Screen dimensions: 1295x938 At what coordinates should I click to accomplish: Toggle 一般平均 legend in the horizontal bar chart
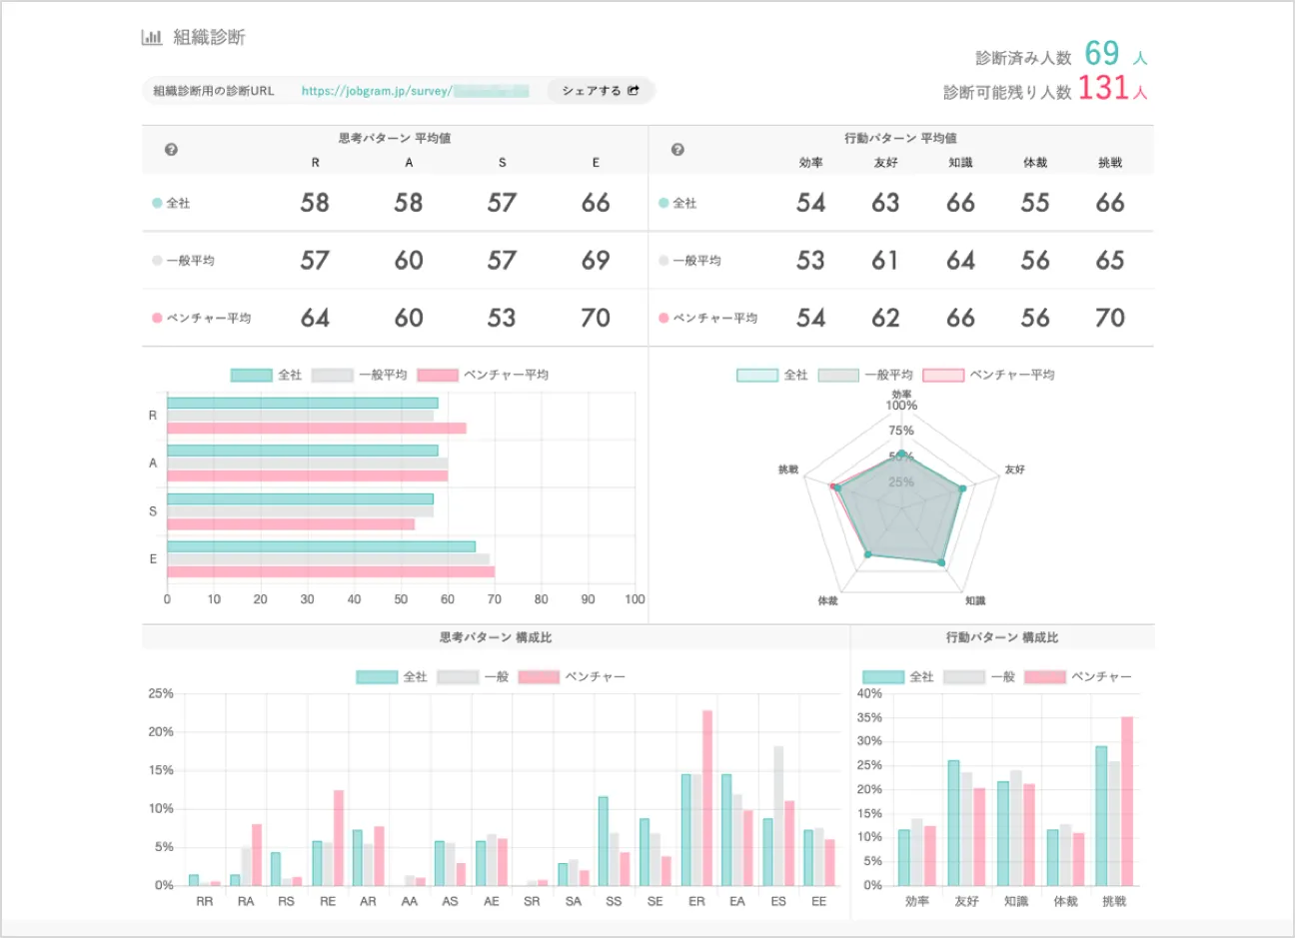360,375
